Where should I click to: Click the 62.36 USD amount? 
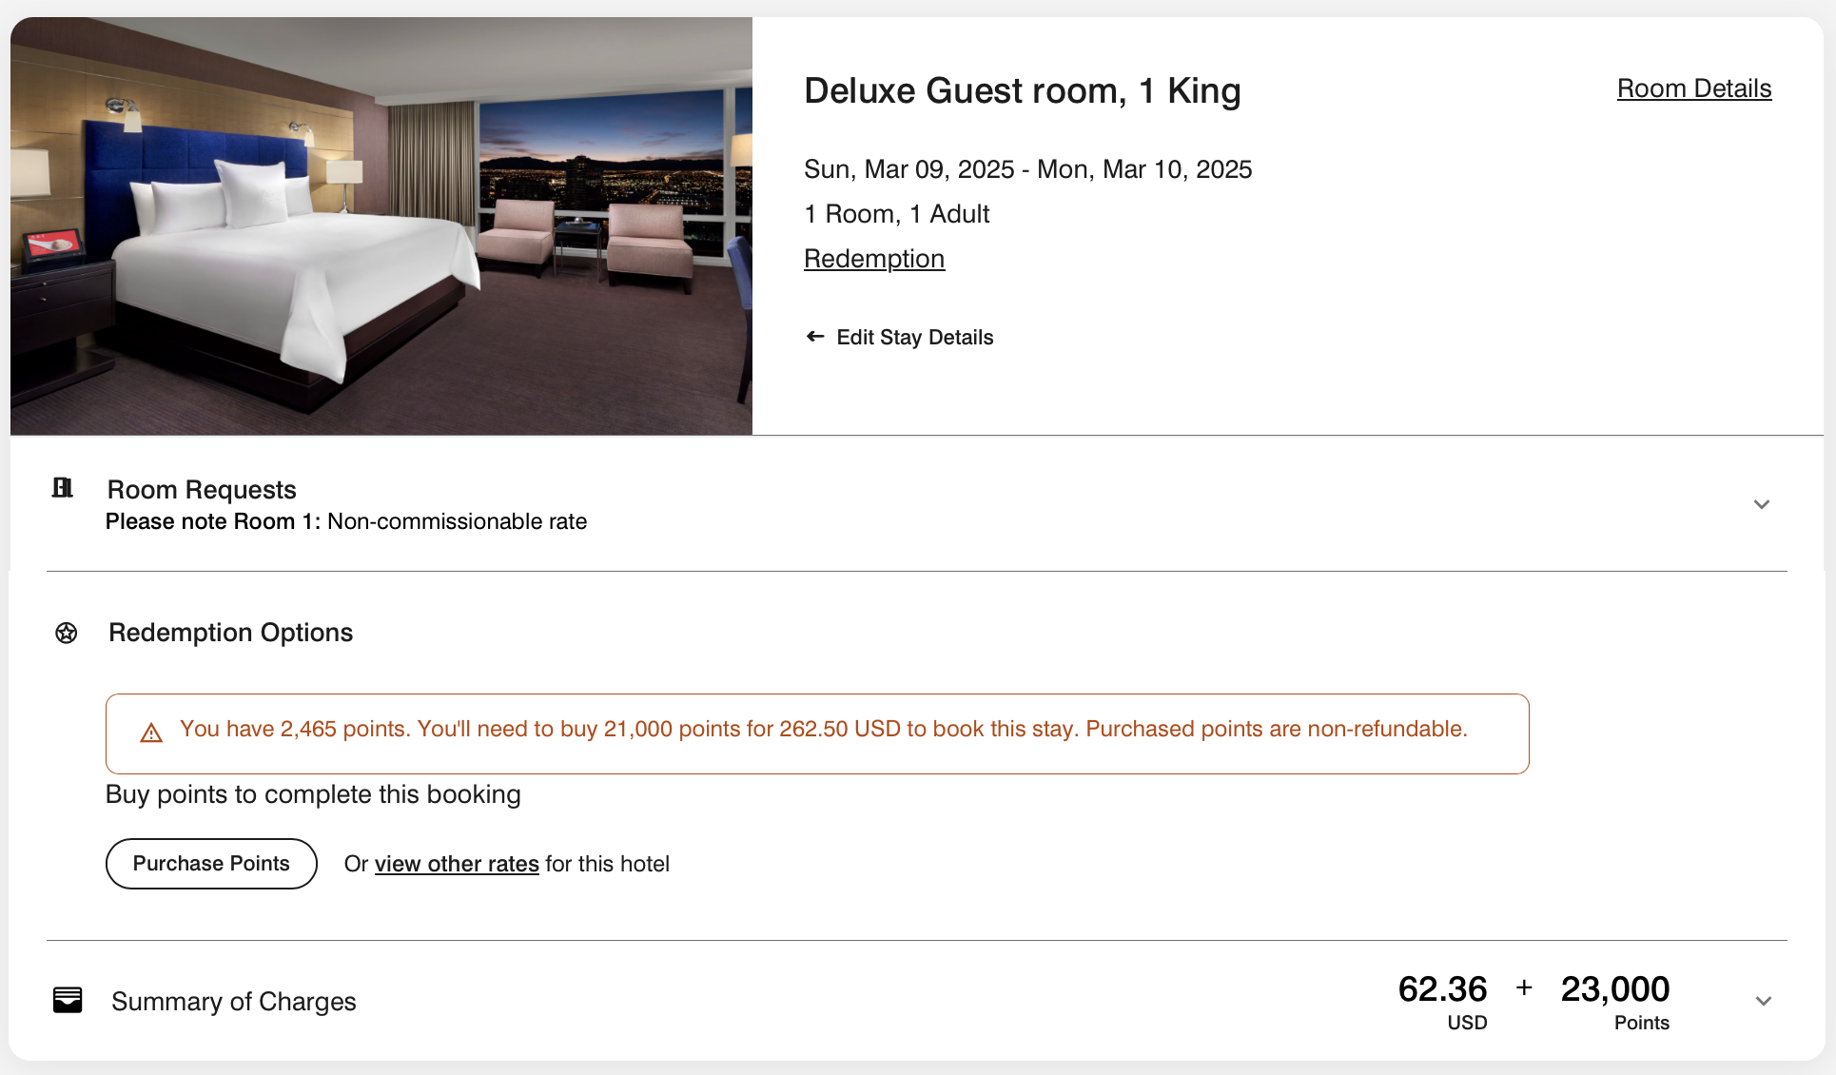pyautogui.click(x=1442, y=1002)
